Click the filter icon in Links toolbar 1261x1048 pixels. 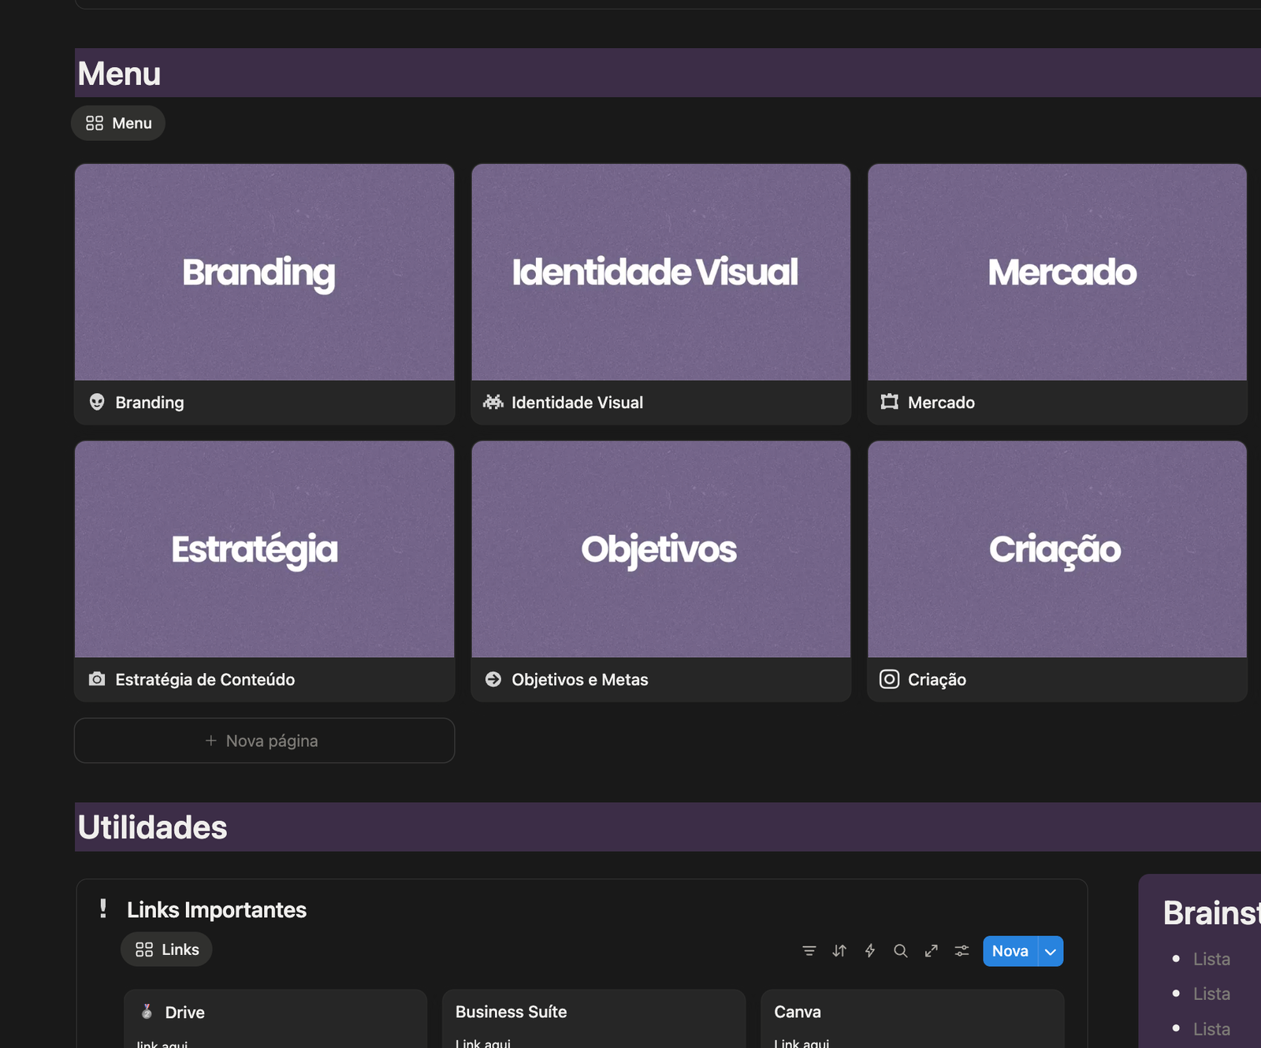(x=809, y=951)
